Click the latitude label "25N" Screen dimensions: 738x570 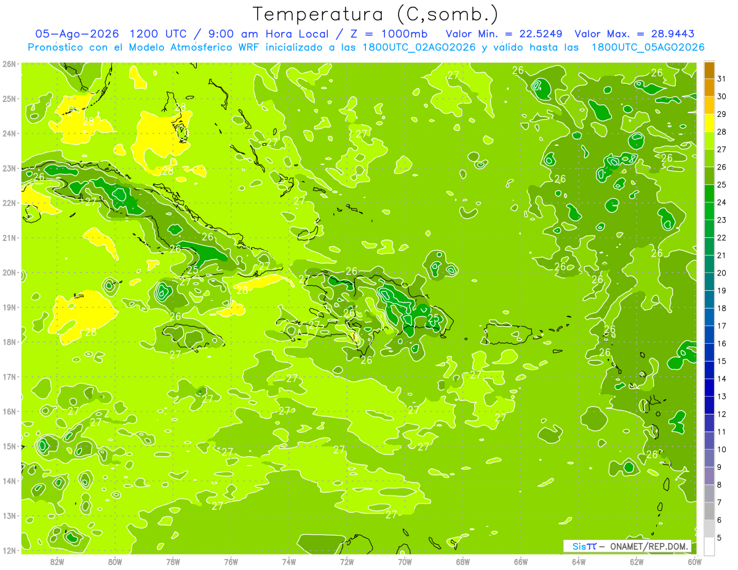click(x=9, y=99)
